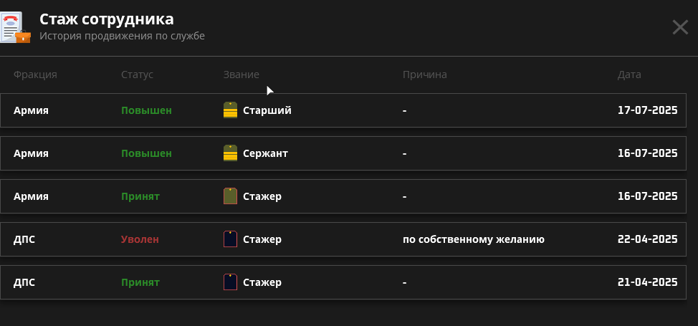Image resolution: width=698 pixels, height=326 pixels.
Task: Click the dismissed ДПС Стажер rank icon
Action: [x=230, y=239]
